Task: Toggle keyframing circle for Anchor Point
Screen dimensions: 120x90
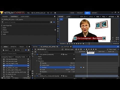Action: [41, 65]
